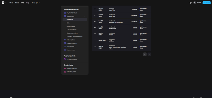Select Code redemptions in the sidebar

[x=72, y=33]
